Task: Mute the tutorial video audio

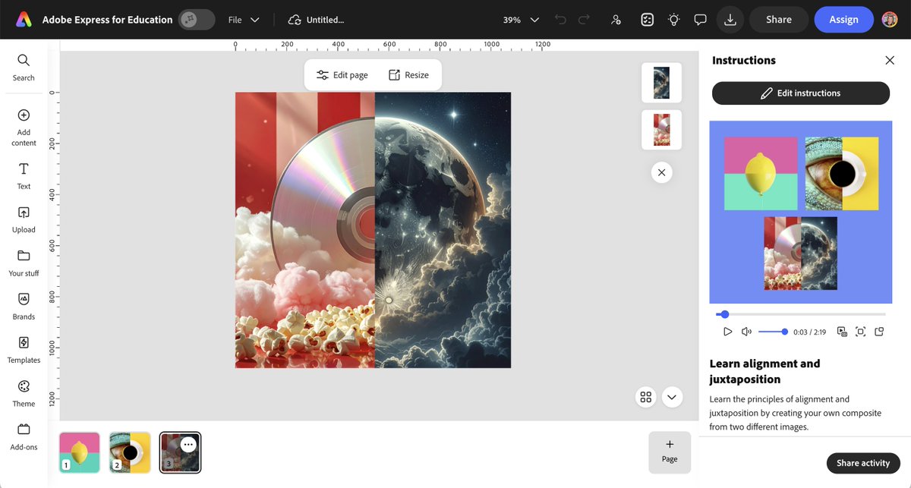Action: 746,331
